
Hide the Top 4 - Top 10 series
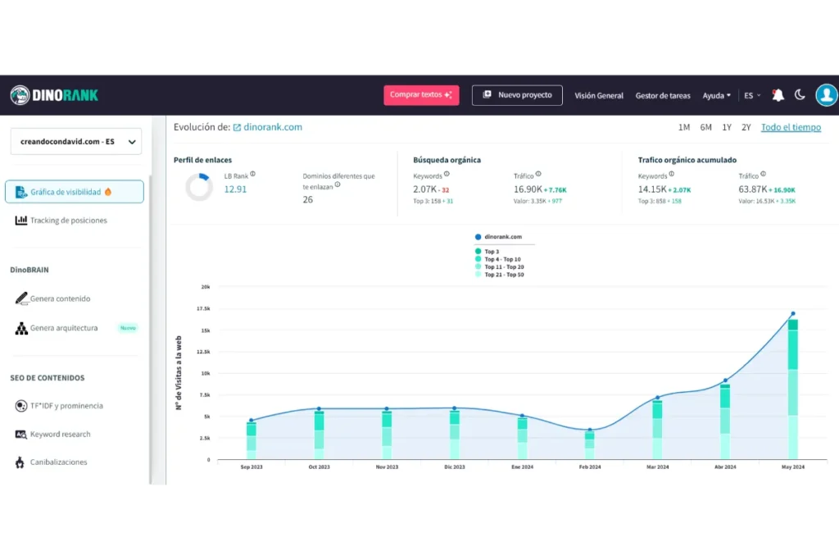coord(501,259)
